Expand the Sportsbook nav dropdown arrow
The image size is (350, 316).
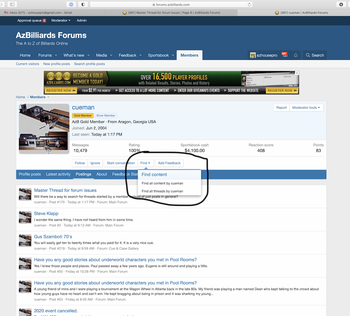point(173,55)
